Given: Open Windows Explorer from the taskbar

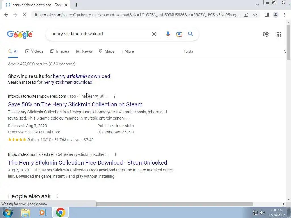Looking at the screenshot, I should coord(25,212).
